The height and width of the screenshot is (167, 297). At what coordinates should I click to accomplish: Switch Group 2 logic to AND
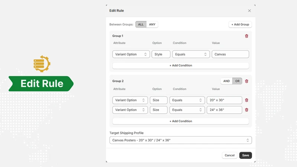tap(226, 81)
